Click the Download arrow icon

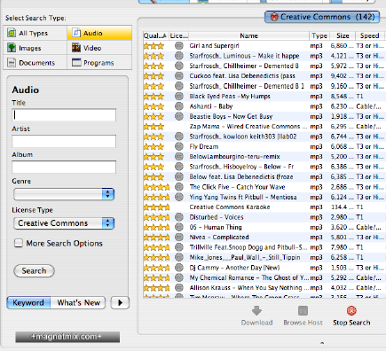pyautogui.click(x=256, y=310)
